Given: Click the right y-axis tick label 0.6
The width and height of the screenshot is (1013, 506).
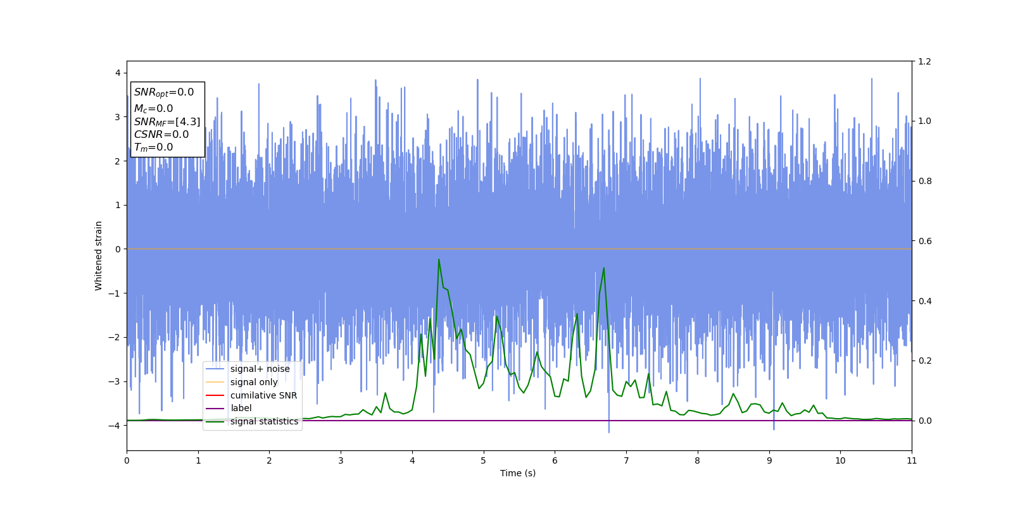Looking at the screenshot, I should pyautogui.click(x=925, y=241).
